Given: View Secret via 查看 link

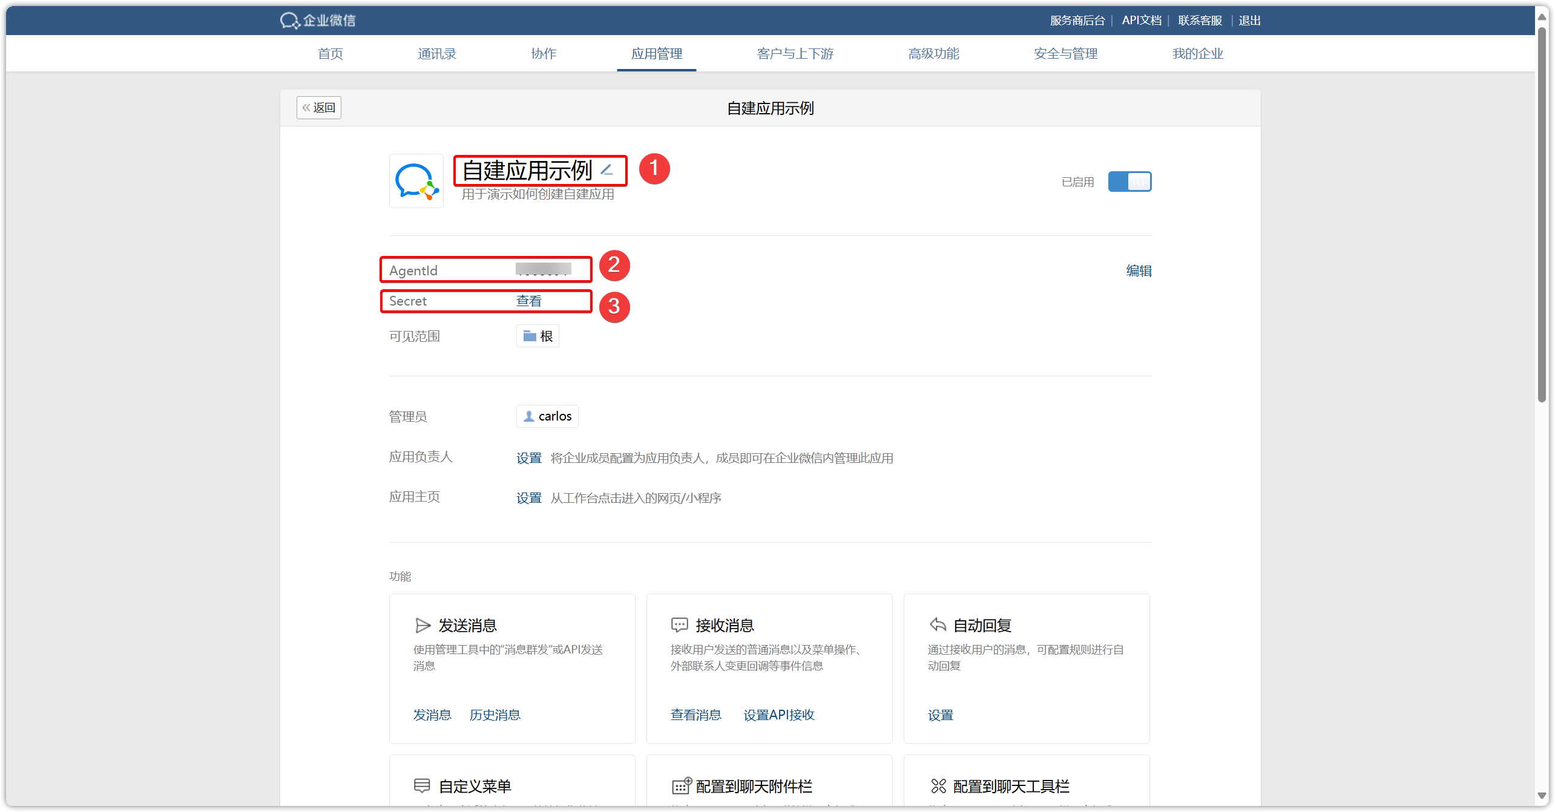Looking at the screenshot, I should [529, 301].
